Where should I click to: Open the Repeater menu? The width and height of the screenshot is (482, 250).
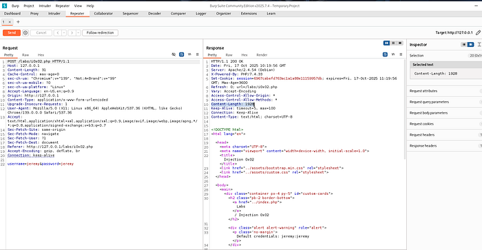(x=63, y=6)
